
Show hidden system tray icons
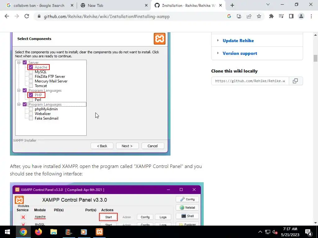coord(260,232)
